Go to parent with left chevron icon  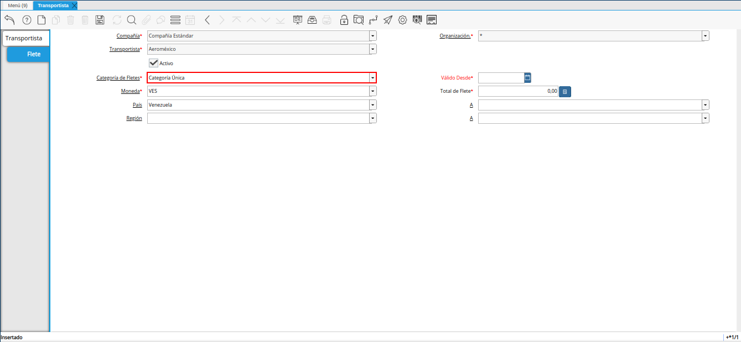point(207,20)
